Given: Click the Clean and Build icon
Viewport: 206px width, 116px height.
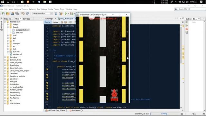Looking at the screenshot, I should pos(61,14).
